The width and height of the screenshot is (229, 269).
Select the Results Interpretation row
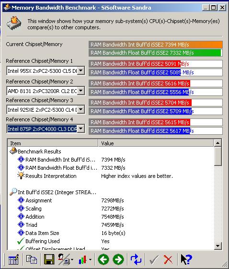111,176
